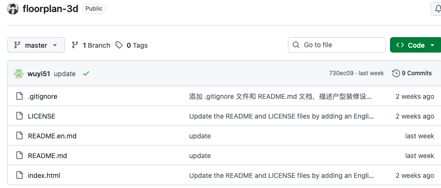Click the file icon next to .gitignore
Image resolution: width=441 pixels, height=188 pixels.
point(19,96)
